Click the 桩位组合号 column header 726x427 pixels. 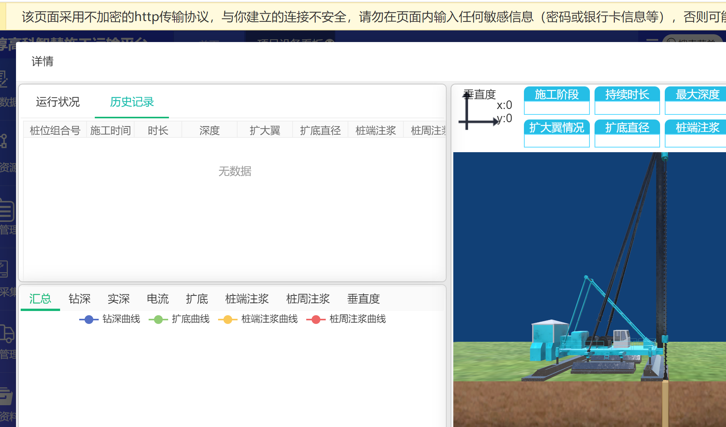tap(55, 130)
